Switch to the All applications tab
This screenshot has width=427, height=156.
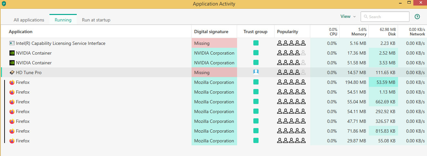[29, 20]
